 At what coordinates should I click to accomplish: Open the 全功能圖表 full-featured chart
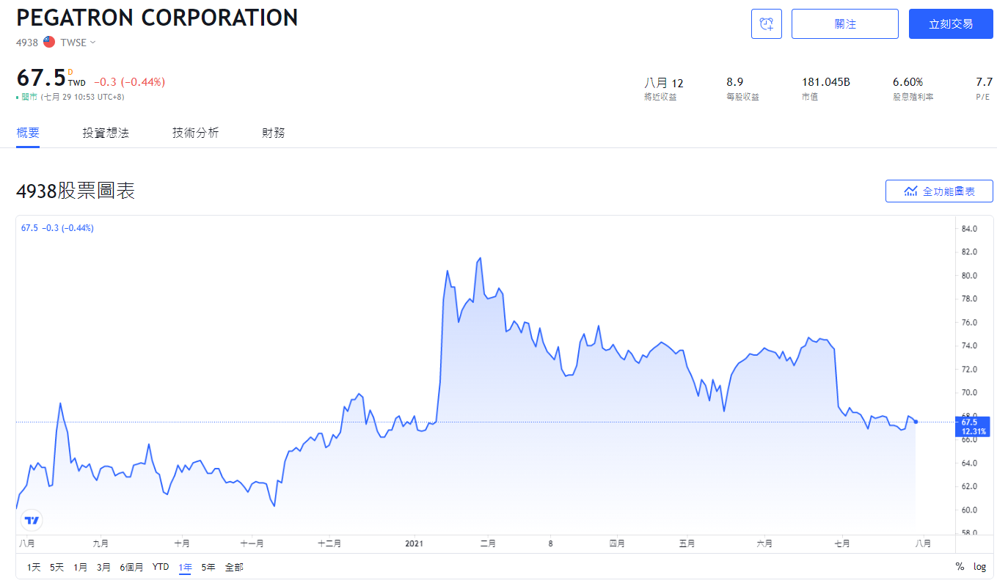point(939,191)
